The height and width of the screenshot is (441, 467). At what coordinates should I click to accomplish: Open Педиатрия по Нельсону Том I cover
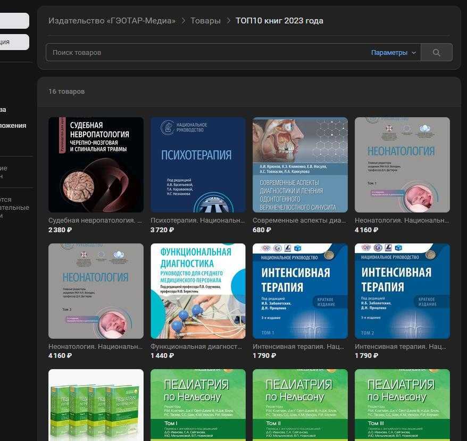coord(198,405)
